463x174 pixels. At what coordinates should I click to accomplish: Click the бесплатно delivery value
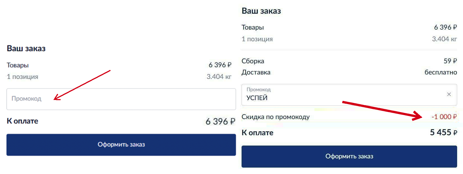441,72
